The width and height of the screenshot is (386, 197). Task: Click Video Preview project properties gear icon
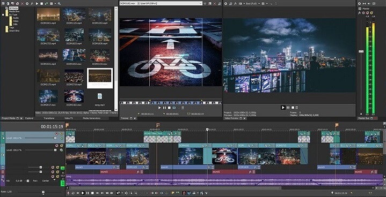225,4
